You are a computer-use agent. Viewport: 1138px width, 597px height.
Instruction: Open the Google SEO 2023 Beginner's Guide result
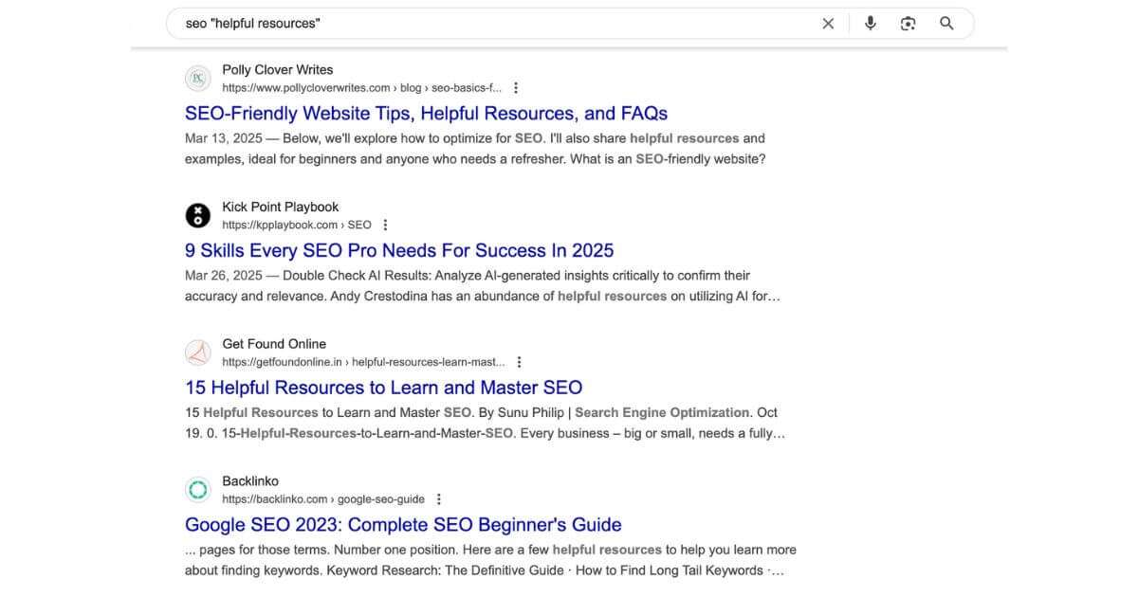click(x=403, y=525)
